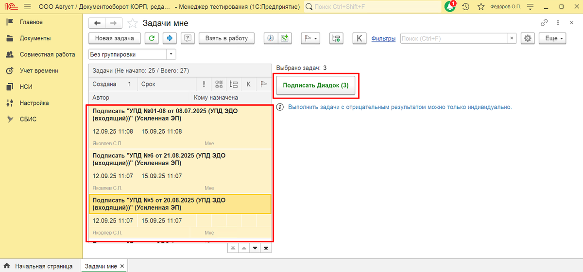The image size is (583, 272).
Task: Click the task list search field
Action: (453, 38)
